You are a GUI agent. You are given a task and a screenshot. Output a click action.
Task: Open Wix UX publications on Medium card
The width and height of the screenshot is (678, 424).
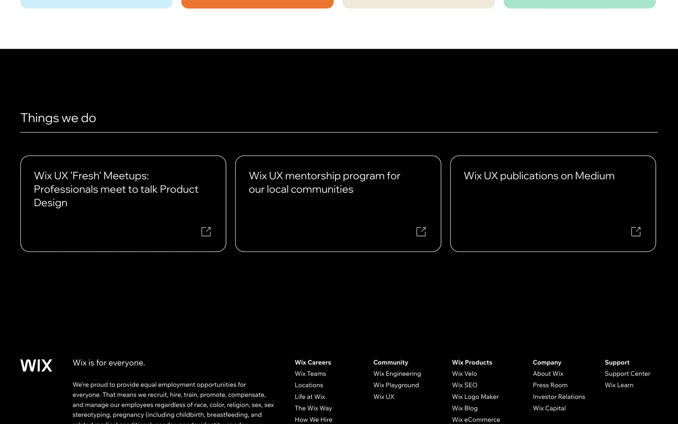click(x=539, y=176)
